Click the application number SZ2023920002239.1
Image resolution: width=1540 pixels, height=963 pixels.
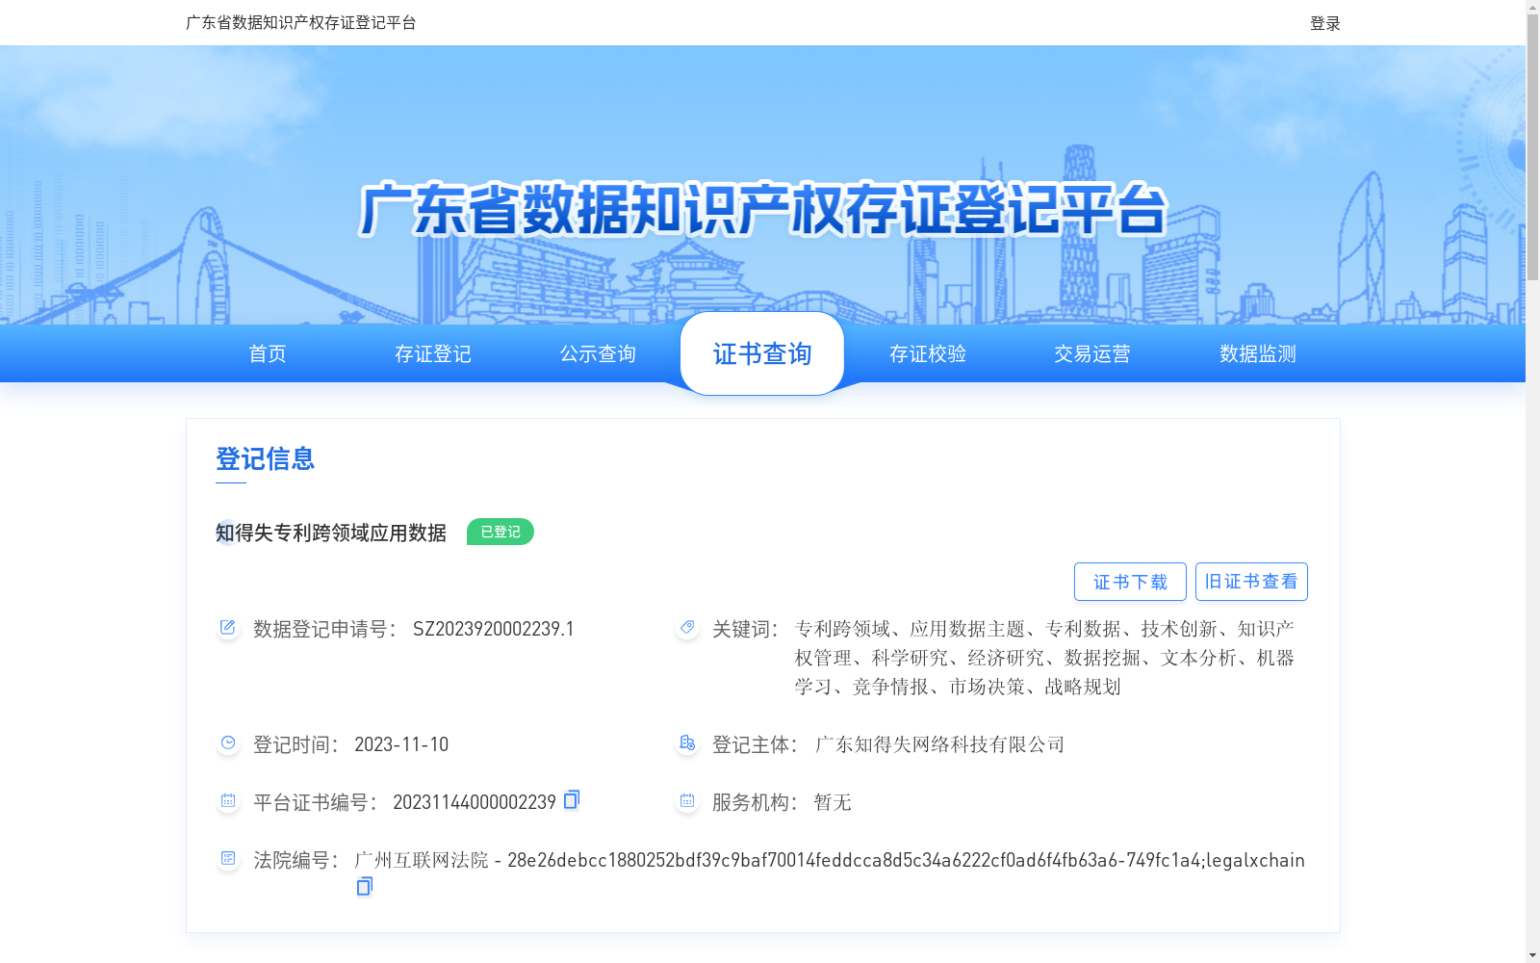(x=494, y=629)
